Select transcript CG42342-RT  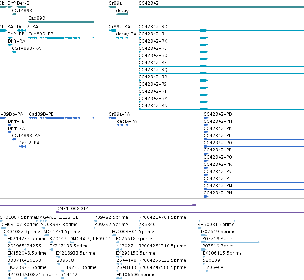[x=153, y=91]
